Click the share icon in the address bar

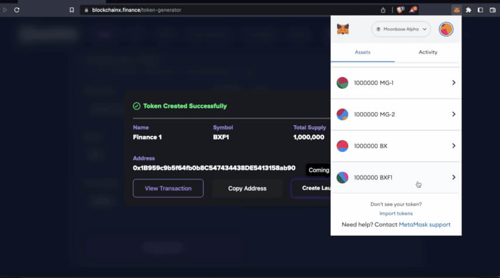coord(383,10)
